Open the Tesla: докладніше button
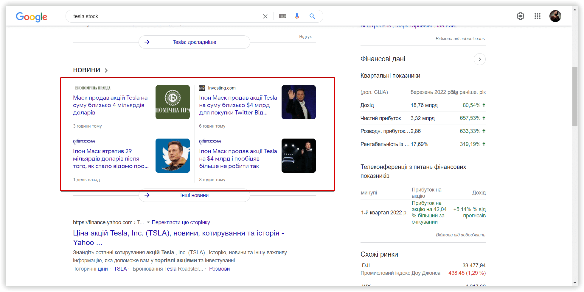The width and height of the screenshot is (584, 292). tap(194, 42)
